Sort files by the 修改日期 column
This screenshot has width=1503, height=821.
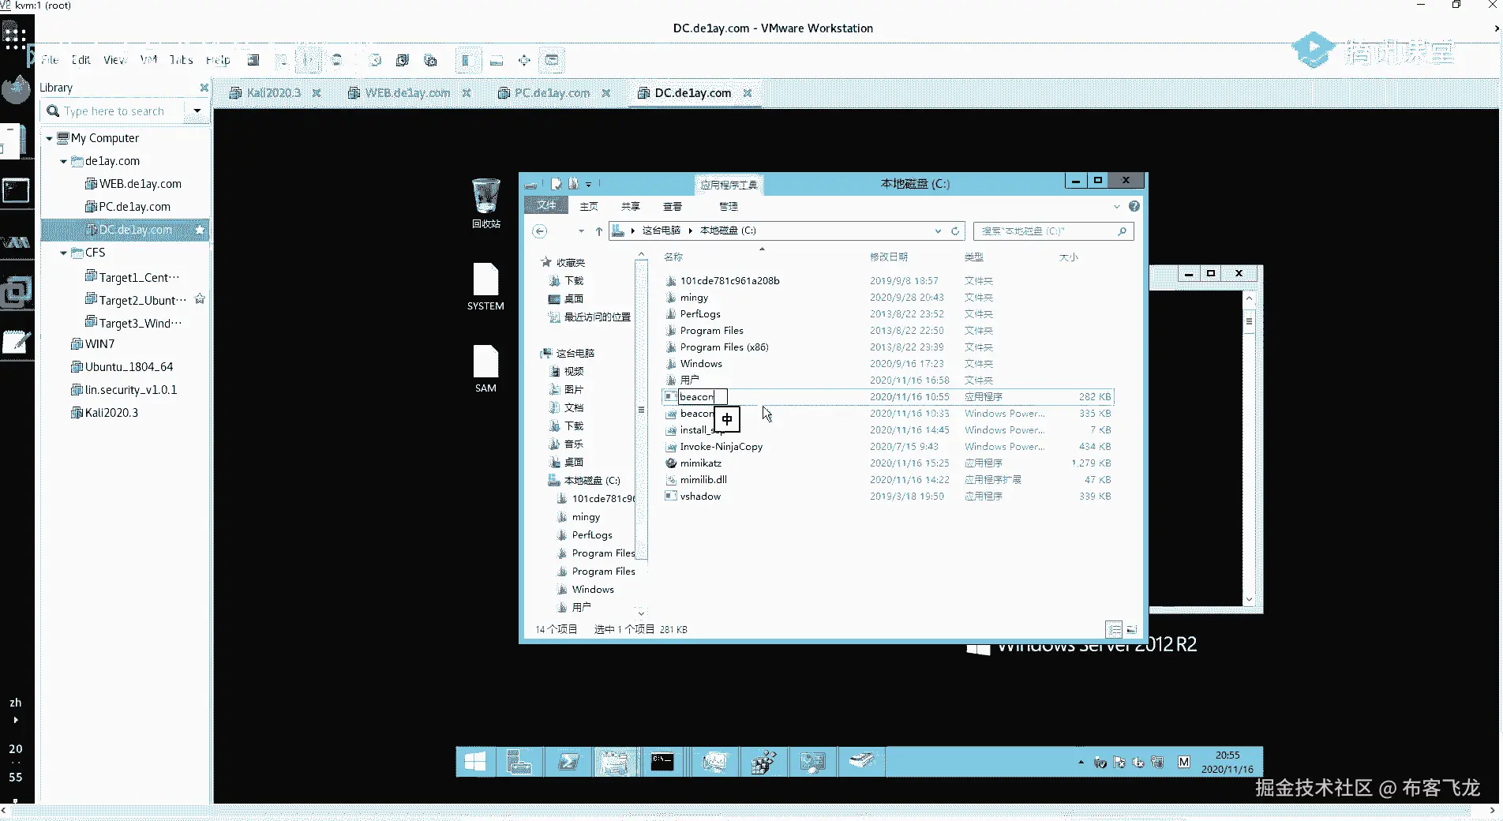pos(889,257)
